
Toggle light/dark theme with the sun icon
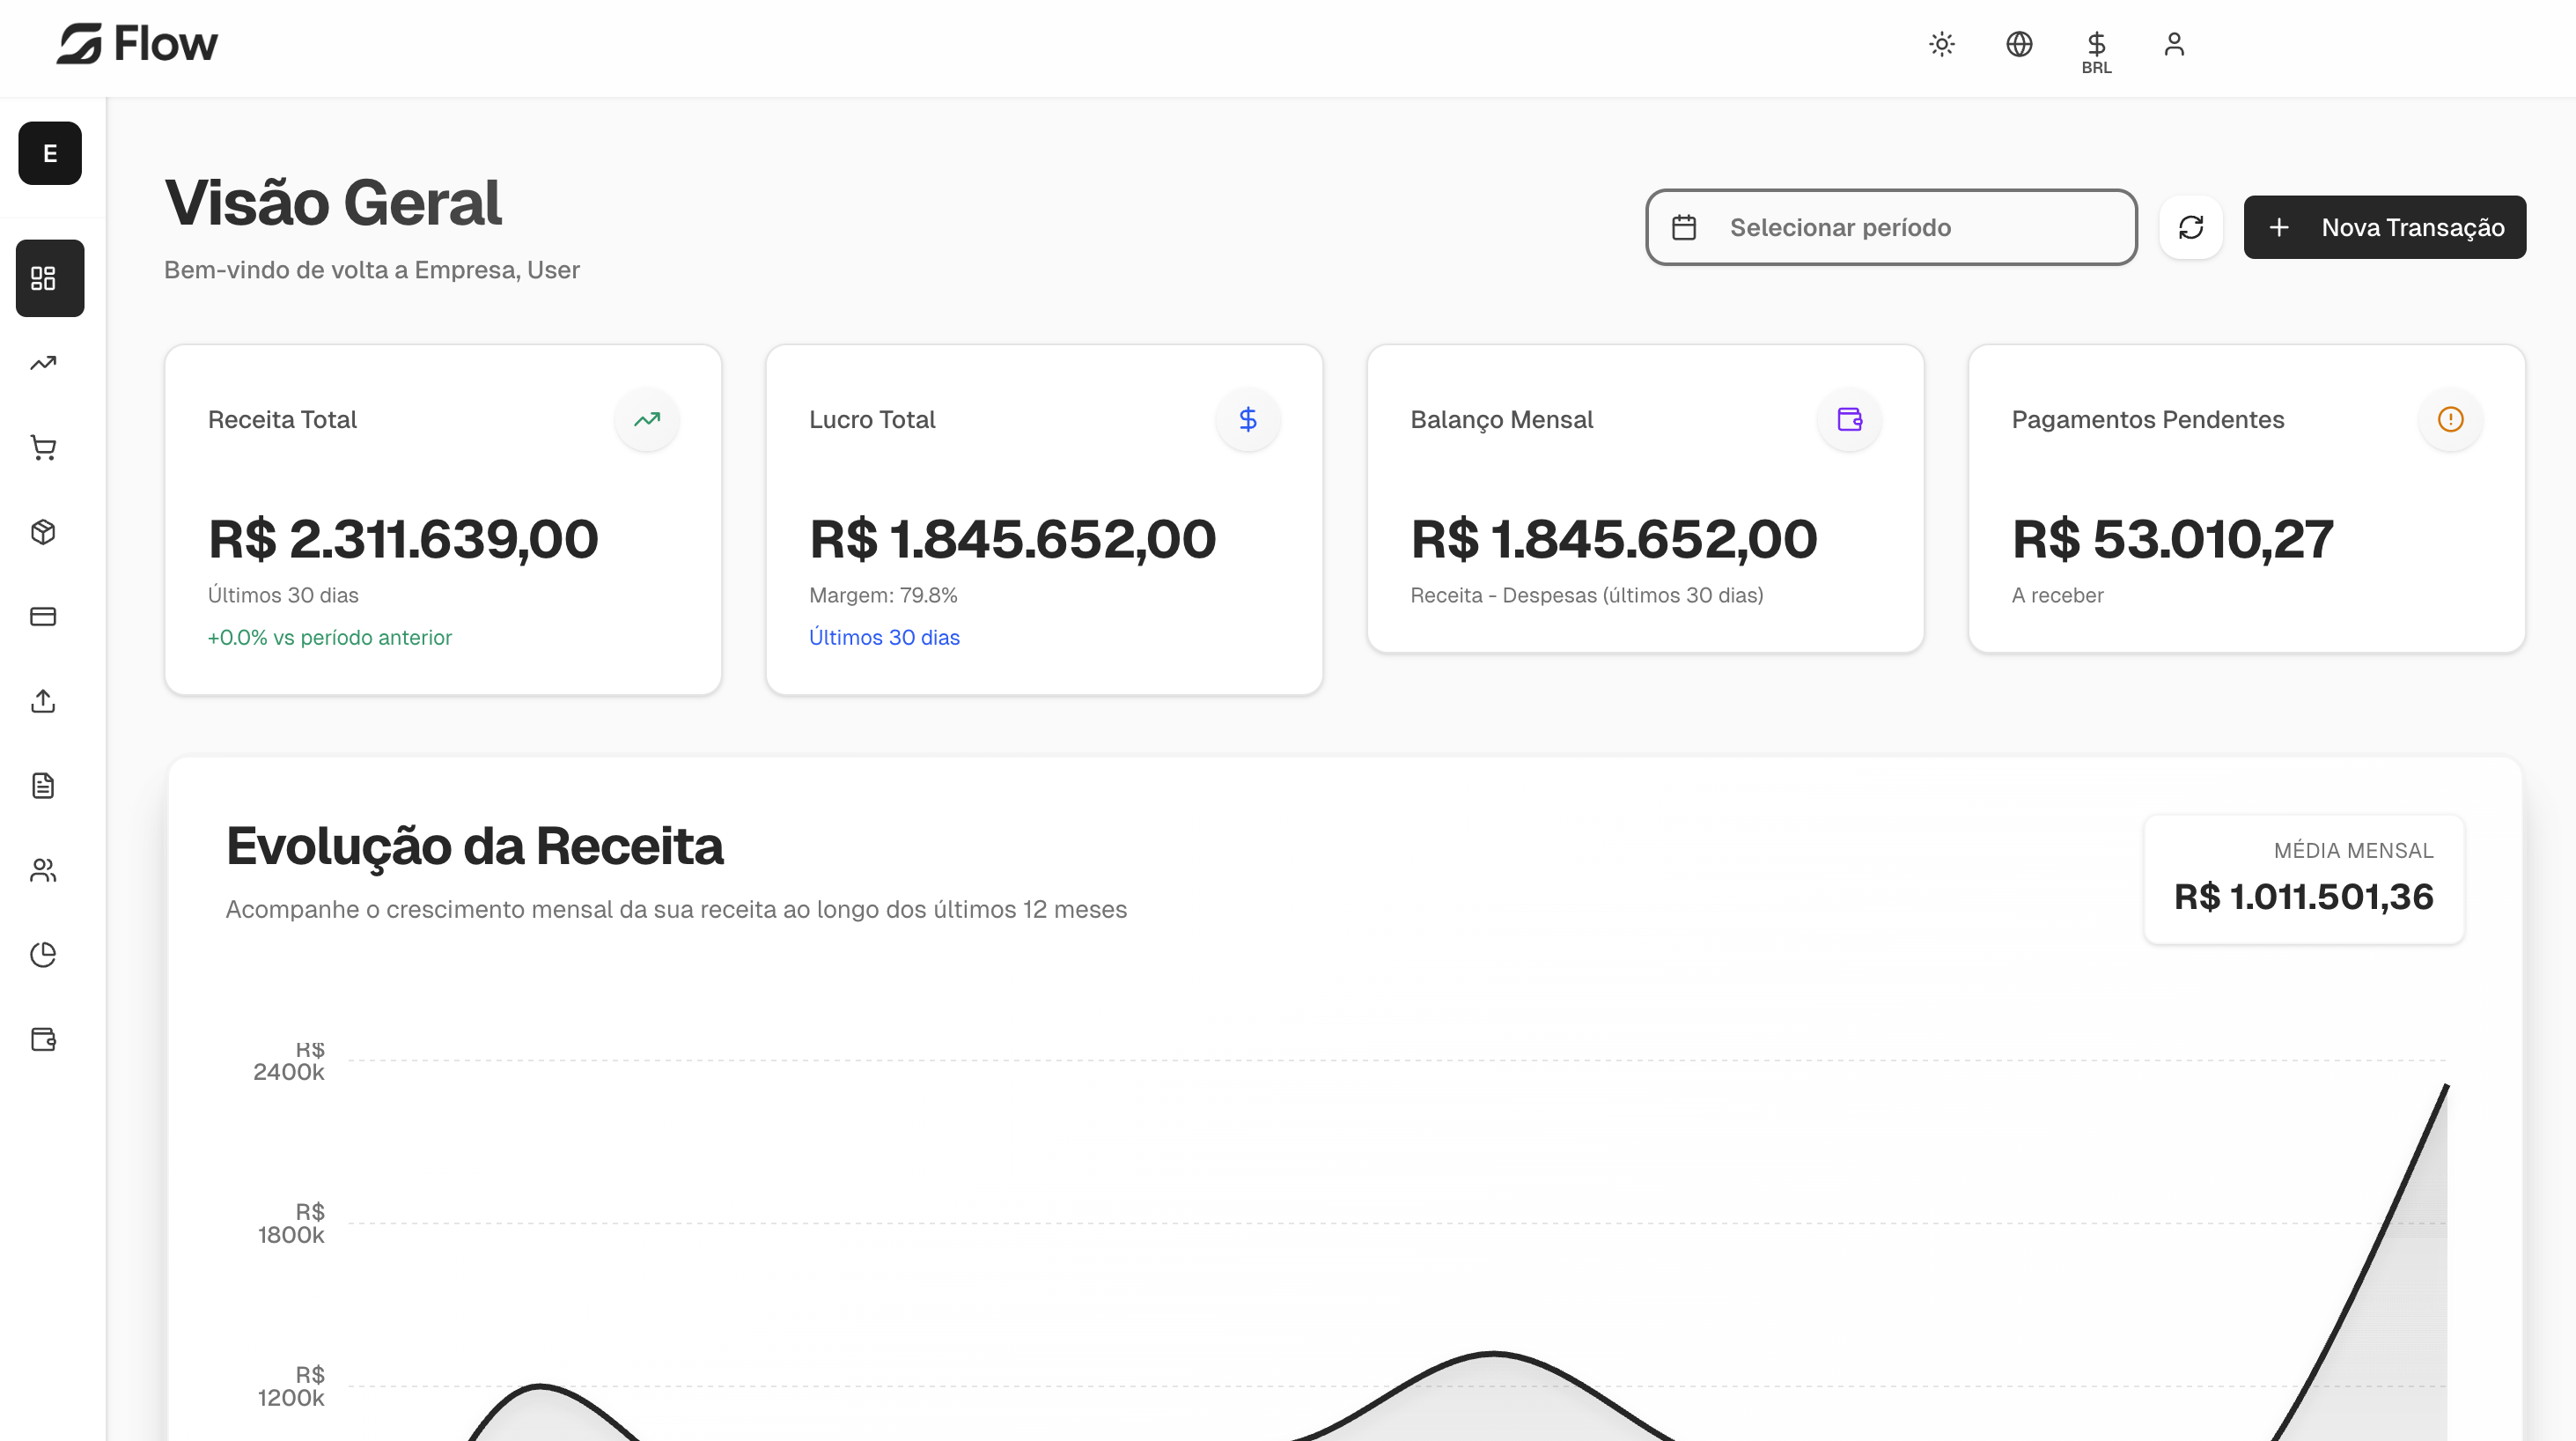pos(1940,44)
